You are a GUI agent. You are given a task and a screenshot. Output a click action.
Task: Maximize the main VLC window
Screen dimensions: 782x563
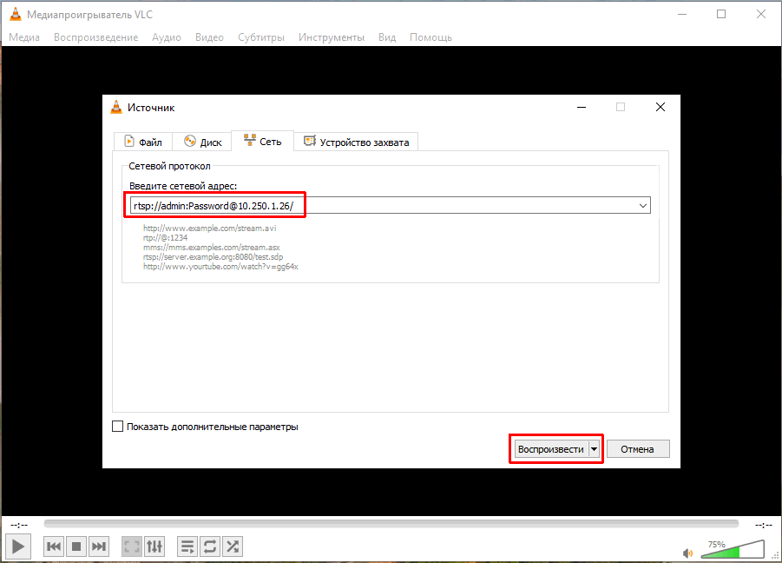(x=721, y=14)
